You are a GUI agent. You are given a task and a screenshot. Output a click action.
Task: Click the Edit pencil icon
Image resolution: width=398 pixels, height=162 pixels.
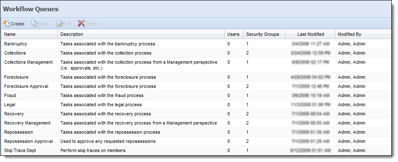(x=60, y=24)
